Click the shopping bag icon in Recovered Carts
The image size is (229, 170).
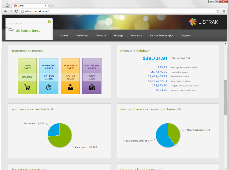[x=92, y=87]
